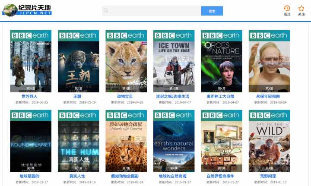Click the magnifier icon in search box
311x186 pixels.
(x=106, y=11)
